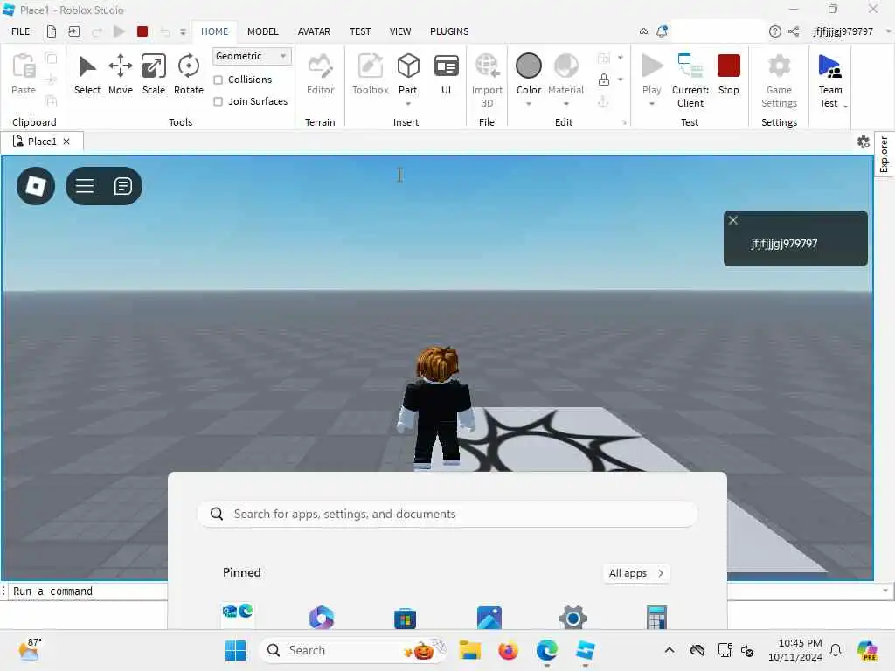Expand the username account dropdown
Viewport: 895px width, 671px height.
tap(889, 31)
